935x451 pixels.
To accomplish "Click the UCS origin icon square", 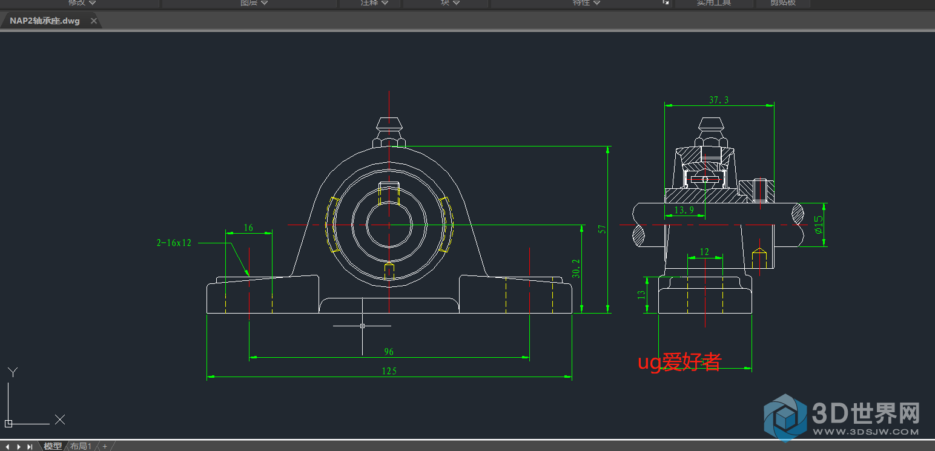I will click(8, 423).
